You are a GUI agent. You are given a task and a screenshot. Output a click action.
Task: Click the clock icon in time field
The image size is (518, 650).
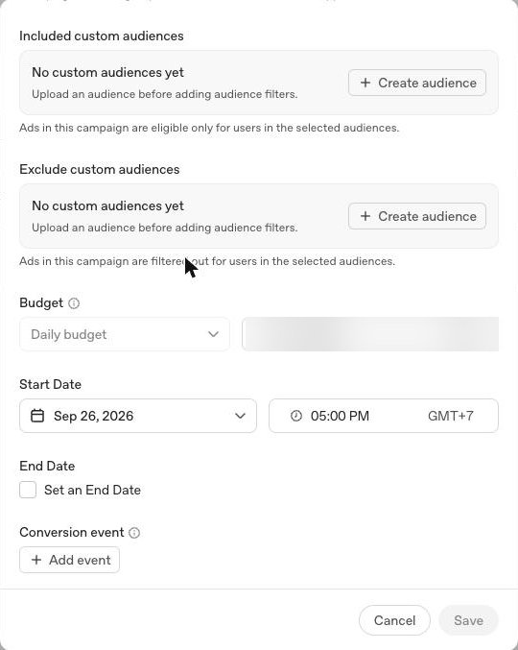[x=296, y=416]
